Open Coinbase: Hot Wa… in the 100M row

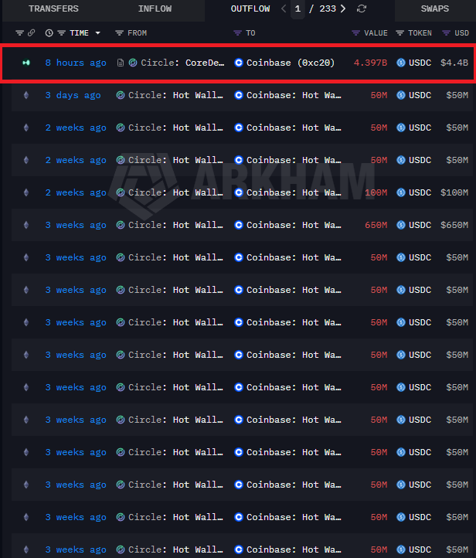click(x=294, y=192)
